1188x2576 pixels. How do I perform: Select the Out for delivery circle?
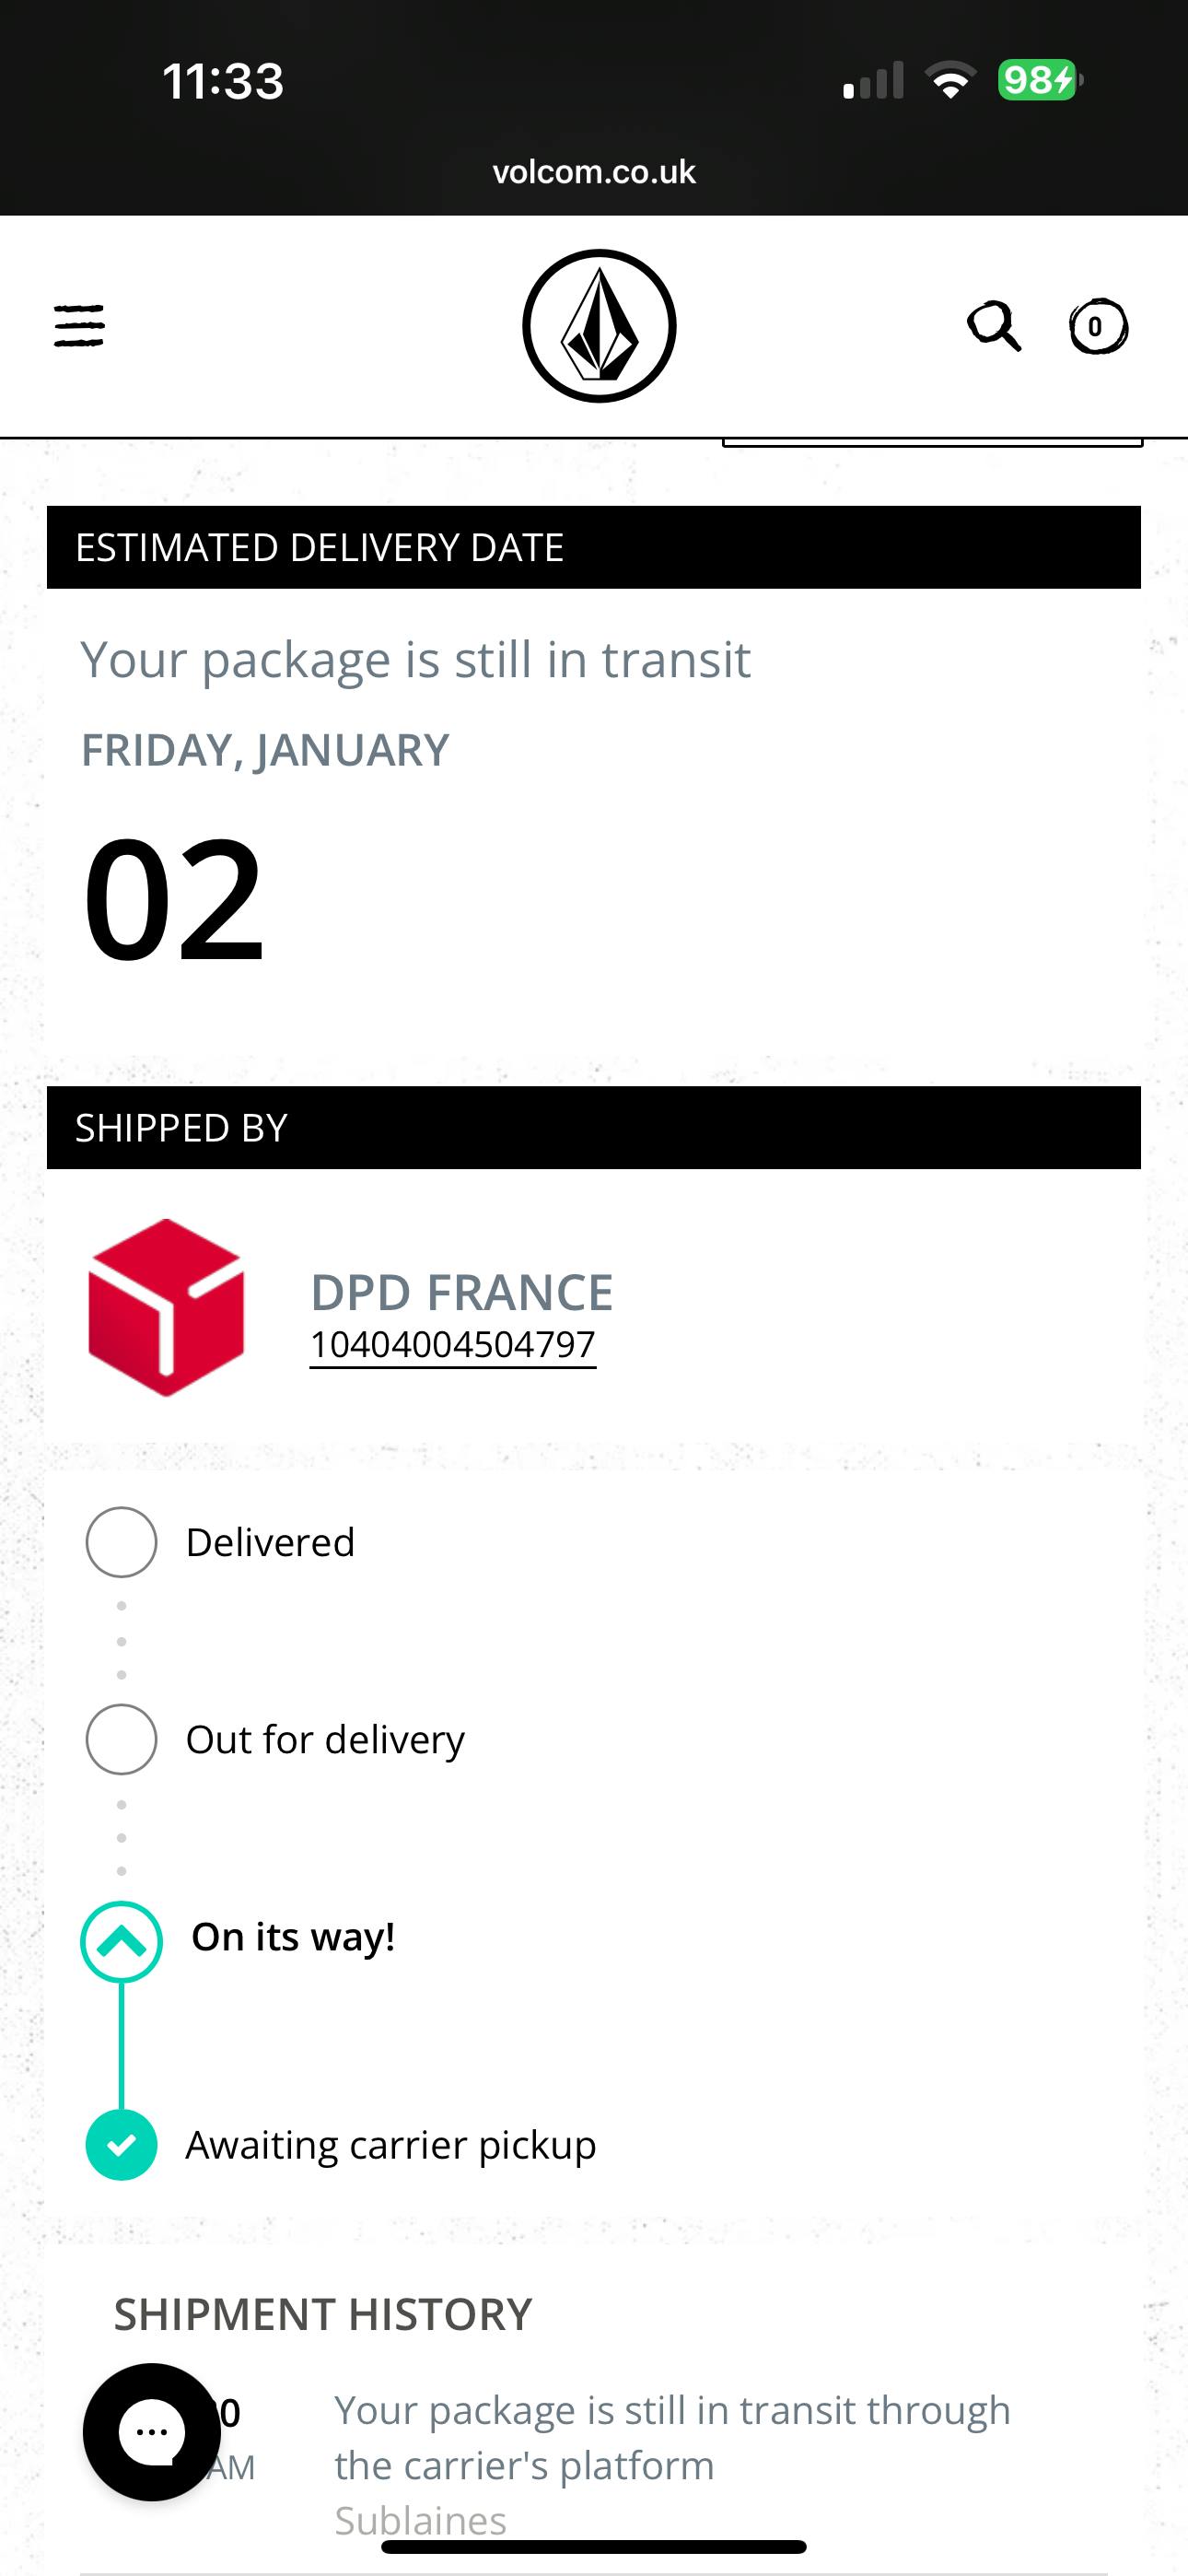[x=121, y=1739]
